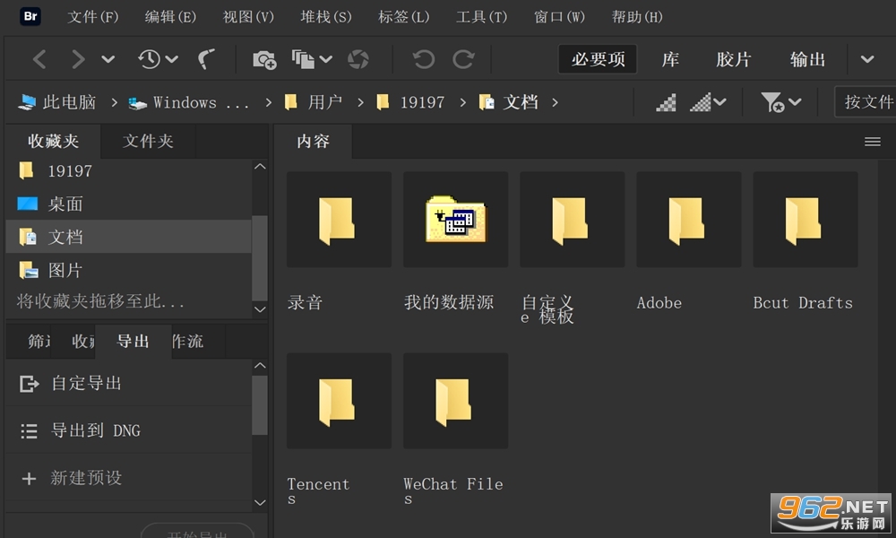Select the Bcut Drafts folder thumbnail
The image size is (896, 538).
[806, 220]
